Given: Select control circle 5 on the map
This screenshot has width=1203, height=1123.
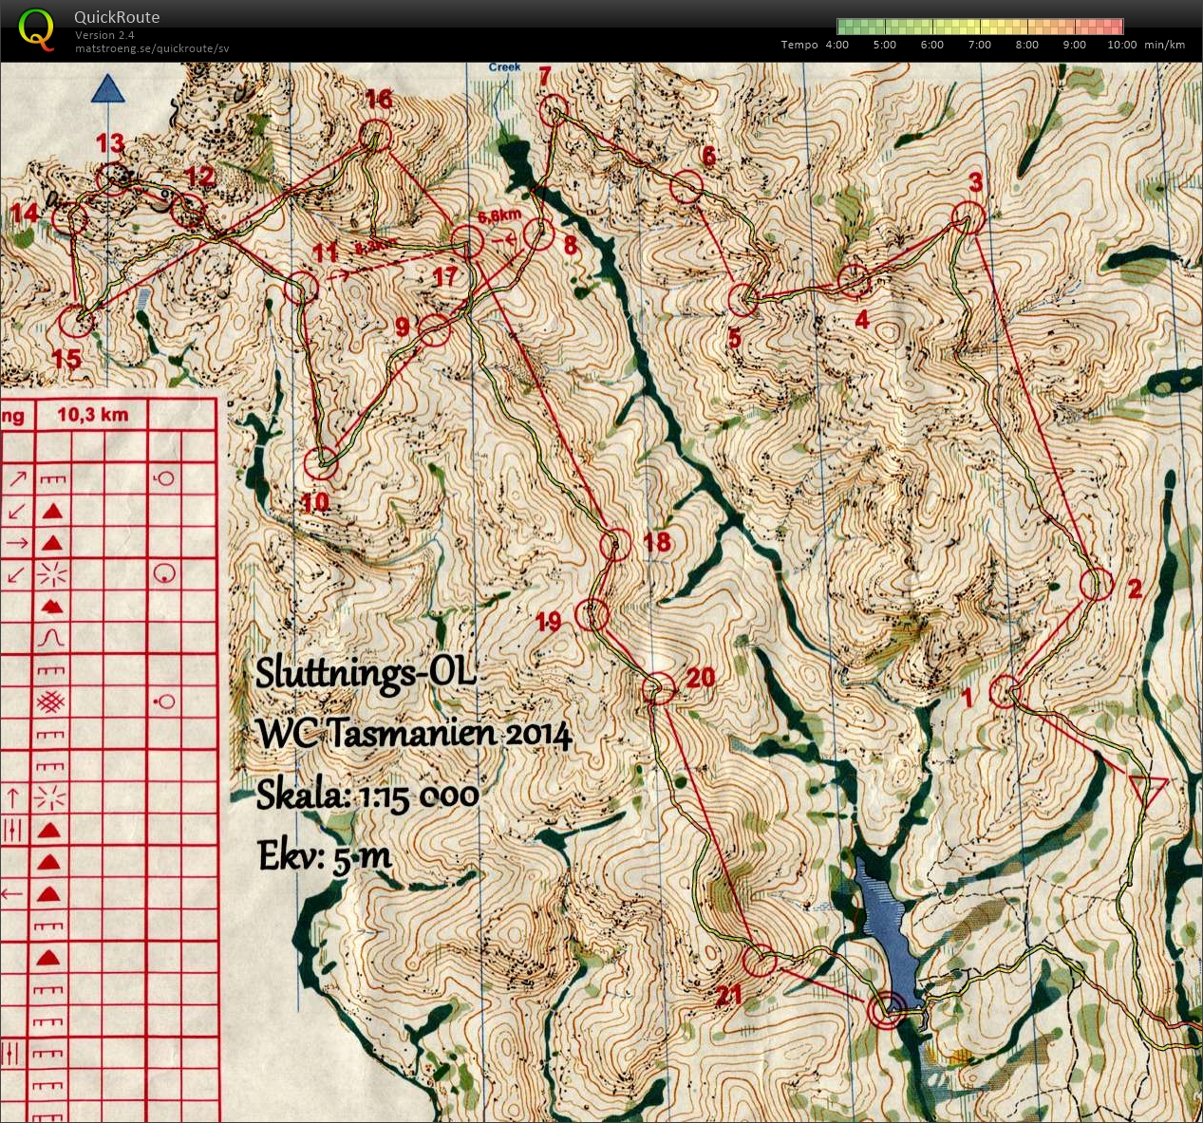Looking at the screenshot, I should click(743, 300).
